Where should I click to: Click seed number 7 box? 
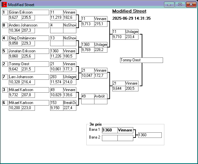pos(5,77)
